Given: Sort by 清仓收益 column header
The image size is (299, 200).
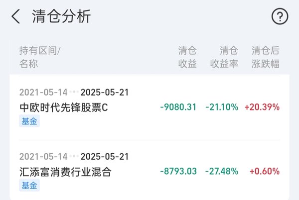Looking at the screenshot, I should coord(187,57).
